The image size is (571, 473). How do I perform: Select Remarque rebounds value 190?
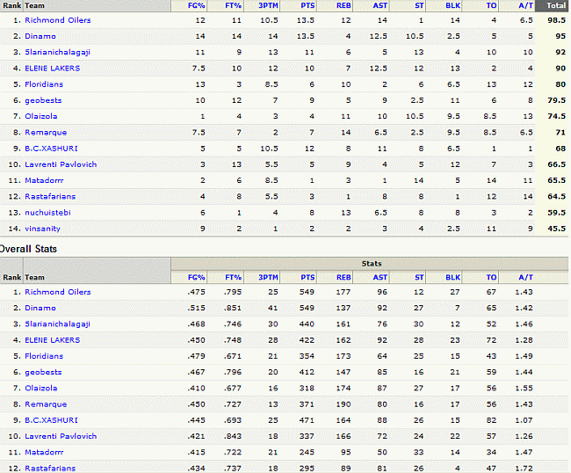click(x=343, y=404)
